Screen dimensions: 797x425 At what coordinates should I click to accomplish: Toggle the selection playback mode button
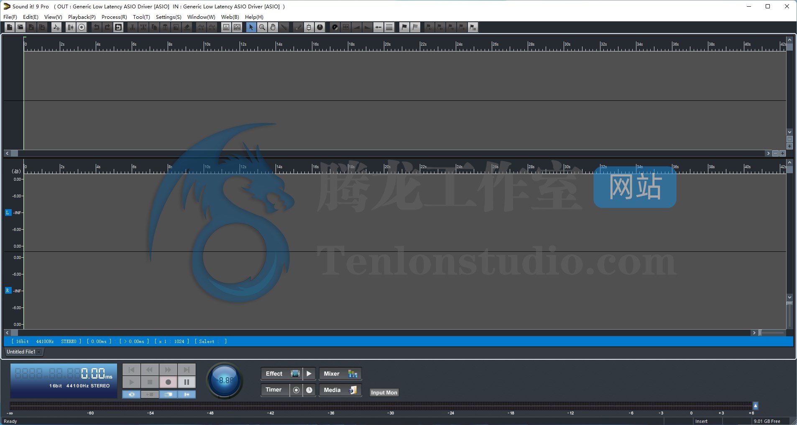pos(168,394)
